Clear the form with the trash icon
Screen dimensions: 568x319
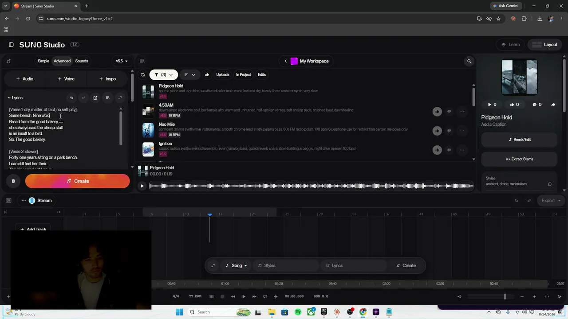(13, 181)
